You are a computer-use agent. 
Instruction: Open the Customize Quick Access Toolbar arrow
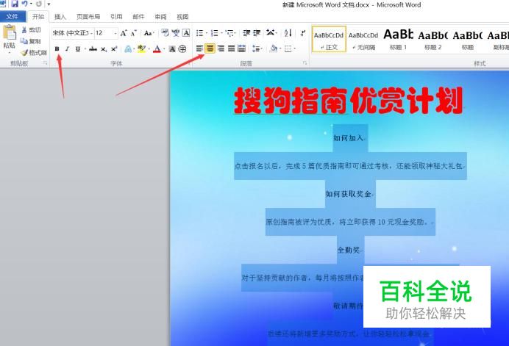(x=49, y=4)
